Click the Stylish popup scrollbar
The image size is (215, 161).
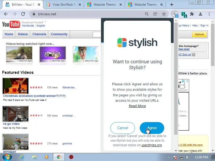176,78
